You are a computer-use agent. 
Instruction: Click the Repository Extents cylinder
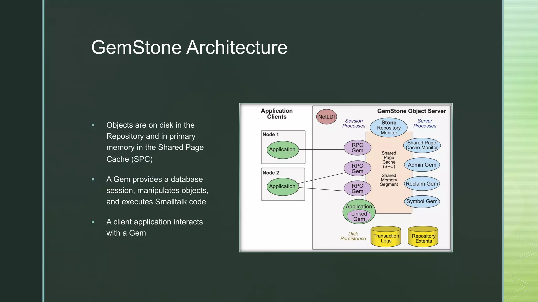click(x=423, y=238)
